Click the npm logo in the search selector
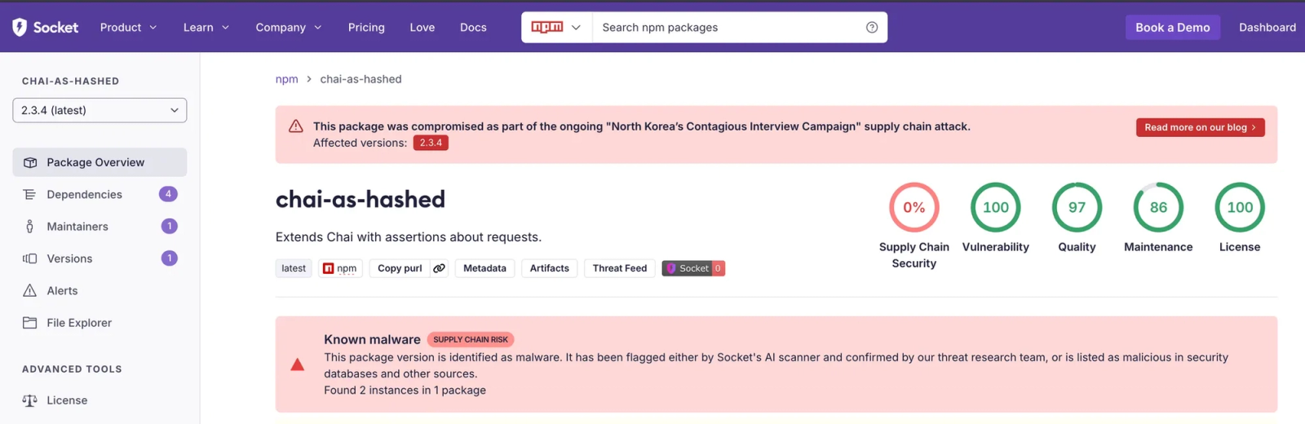Viewport: 1305px width, 424px height. pos(547,27)
